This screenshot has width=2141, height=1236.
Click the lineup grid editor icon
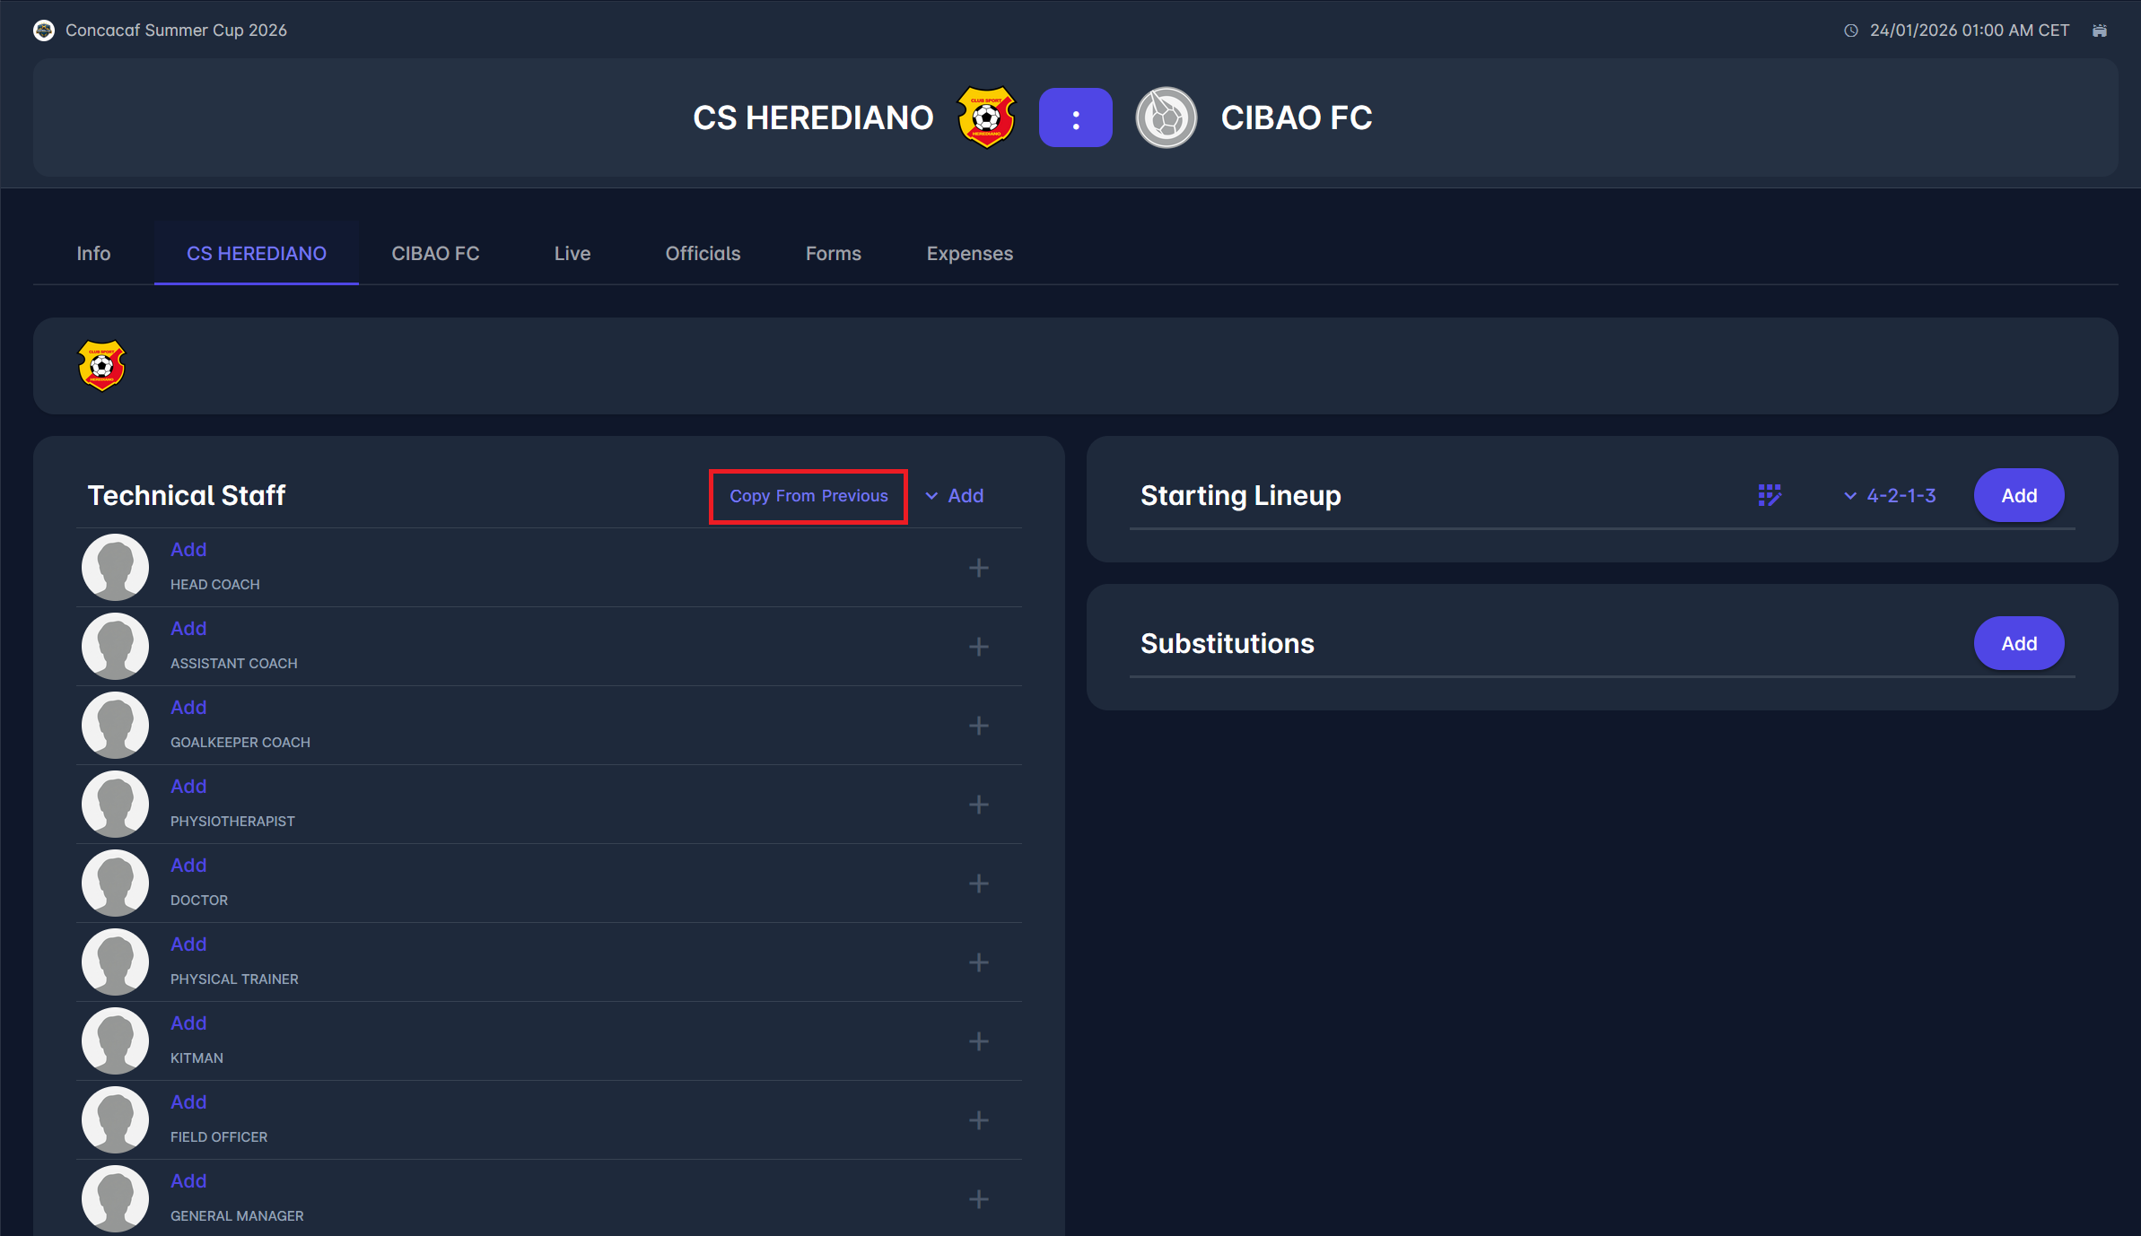(x=1769, y=495)
